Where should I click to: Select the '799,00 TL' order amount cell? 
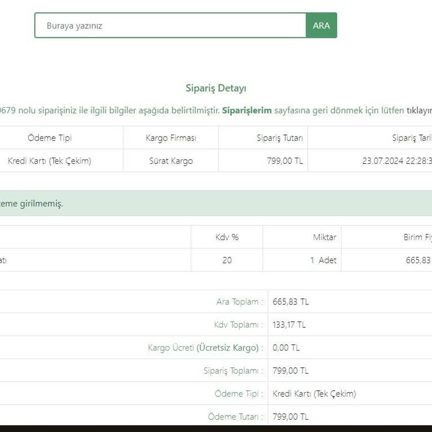coord(285,161)
